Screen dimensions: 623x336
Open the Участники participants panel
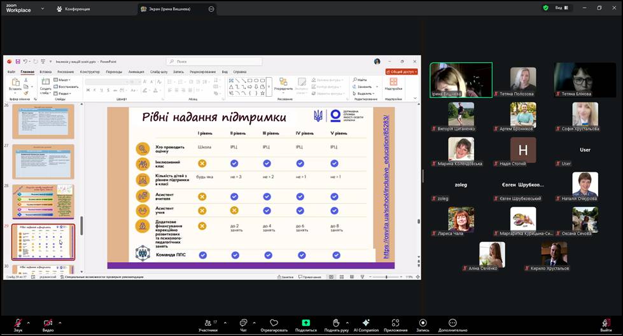tap(207, 323)
